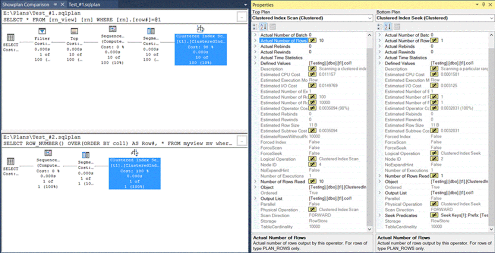Click the highlighted Clustered Index Seek node label
The image size is (495, 253).
point(135,173)
